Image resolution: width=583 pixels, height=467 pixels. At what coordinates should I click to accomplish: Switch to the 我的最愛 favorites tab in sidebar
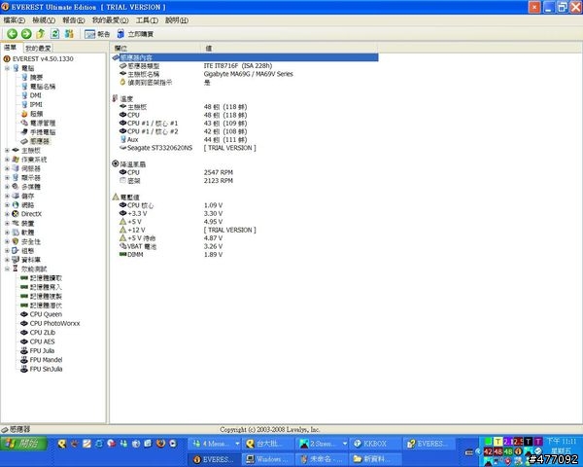coord(38,49)
